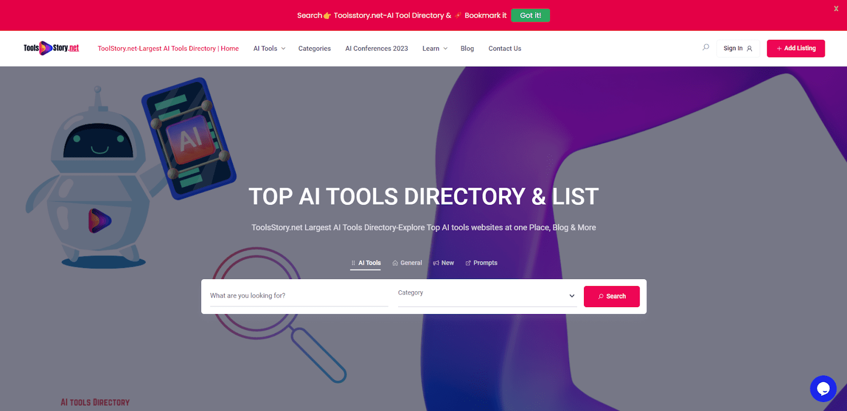Open Contact Us page

pos(505,48)
